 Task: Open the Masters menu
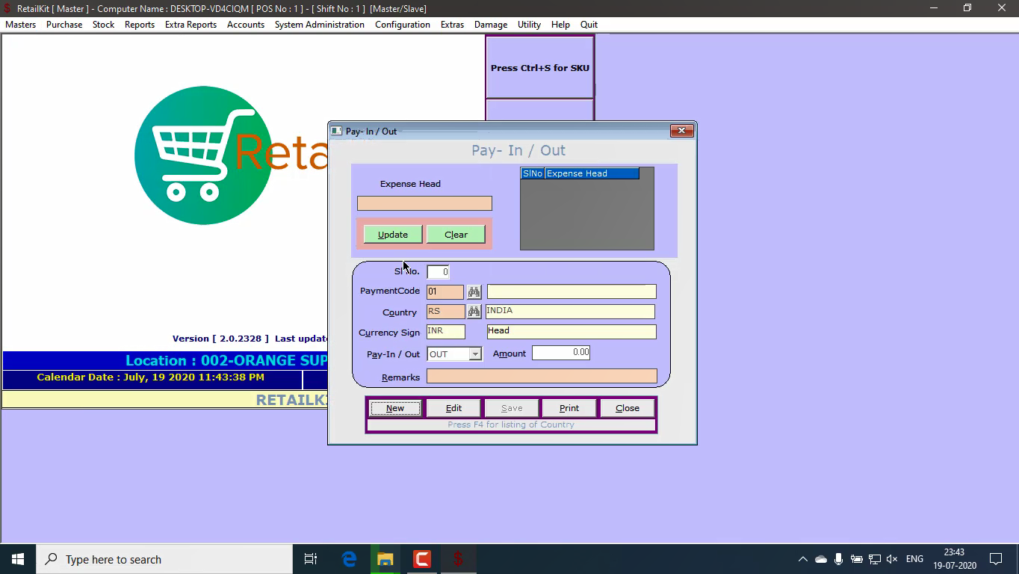[20, 25]
